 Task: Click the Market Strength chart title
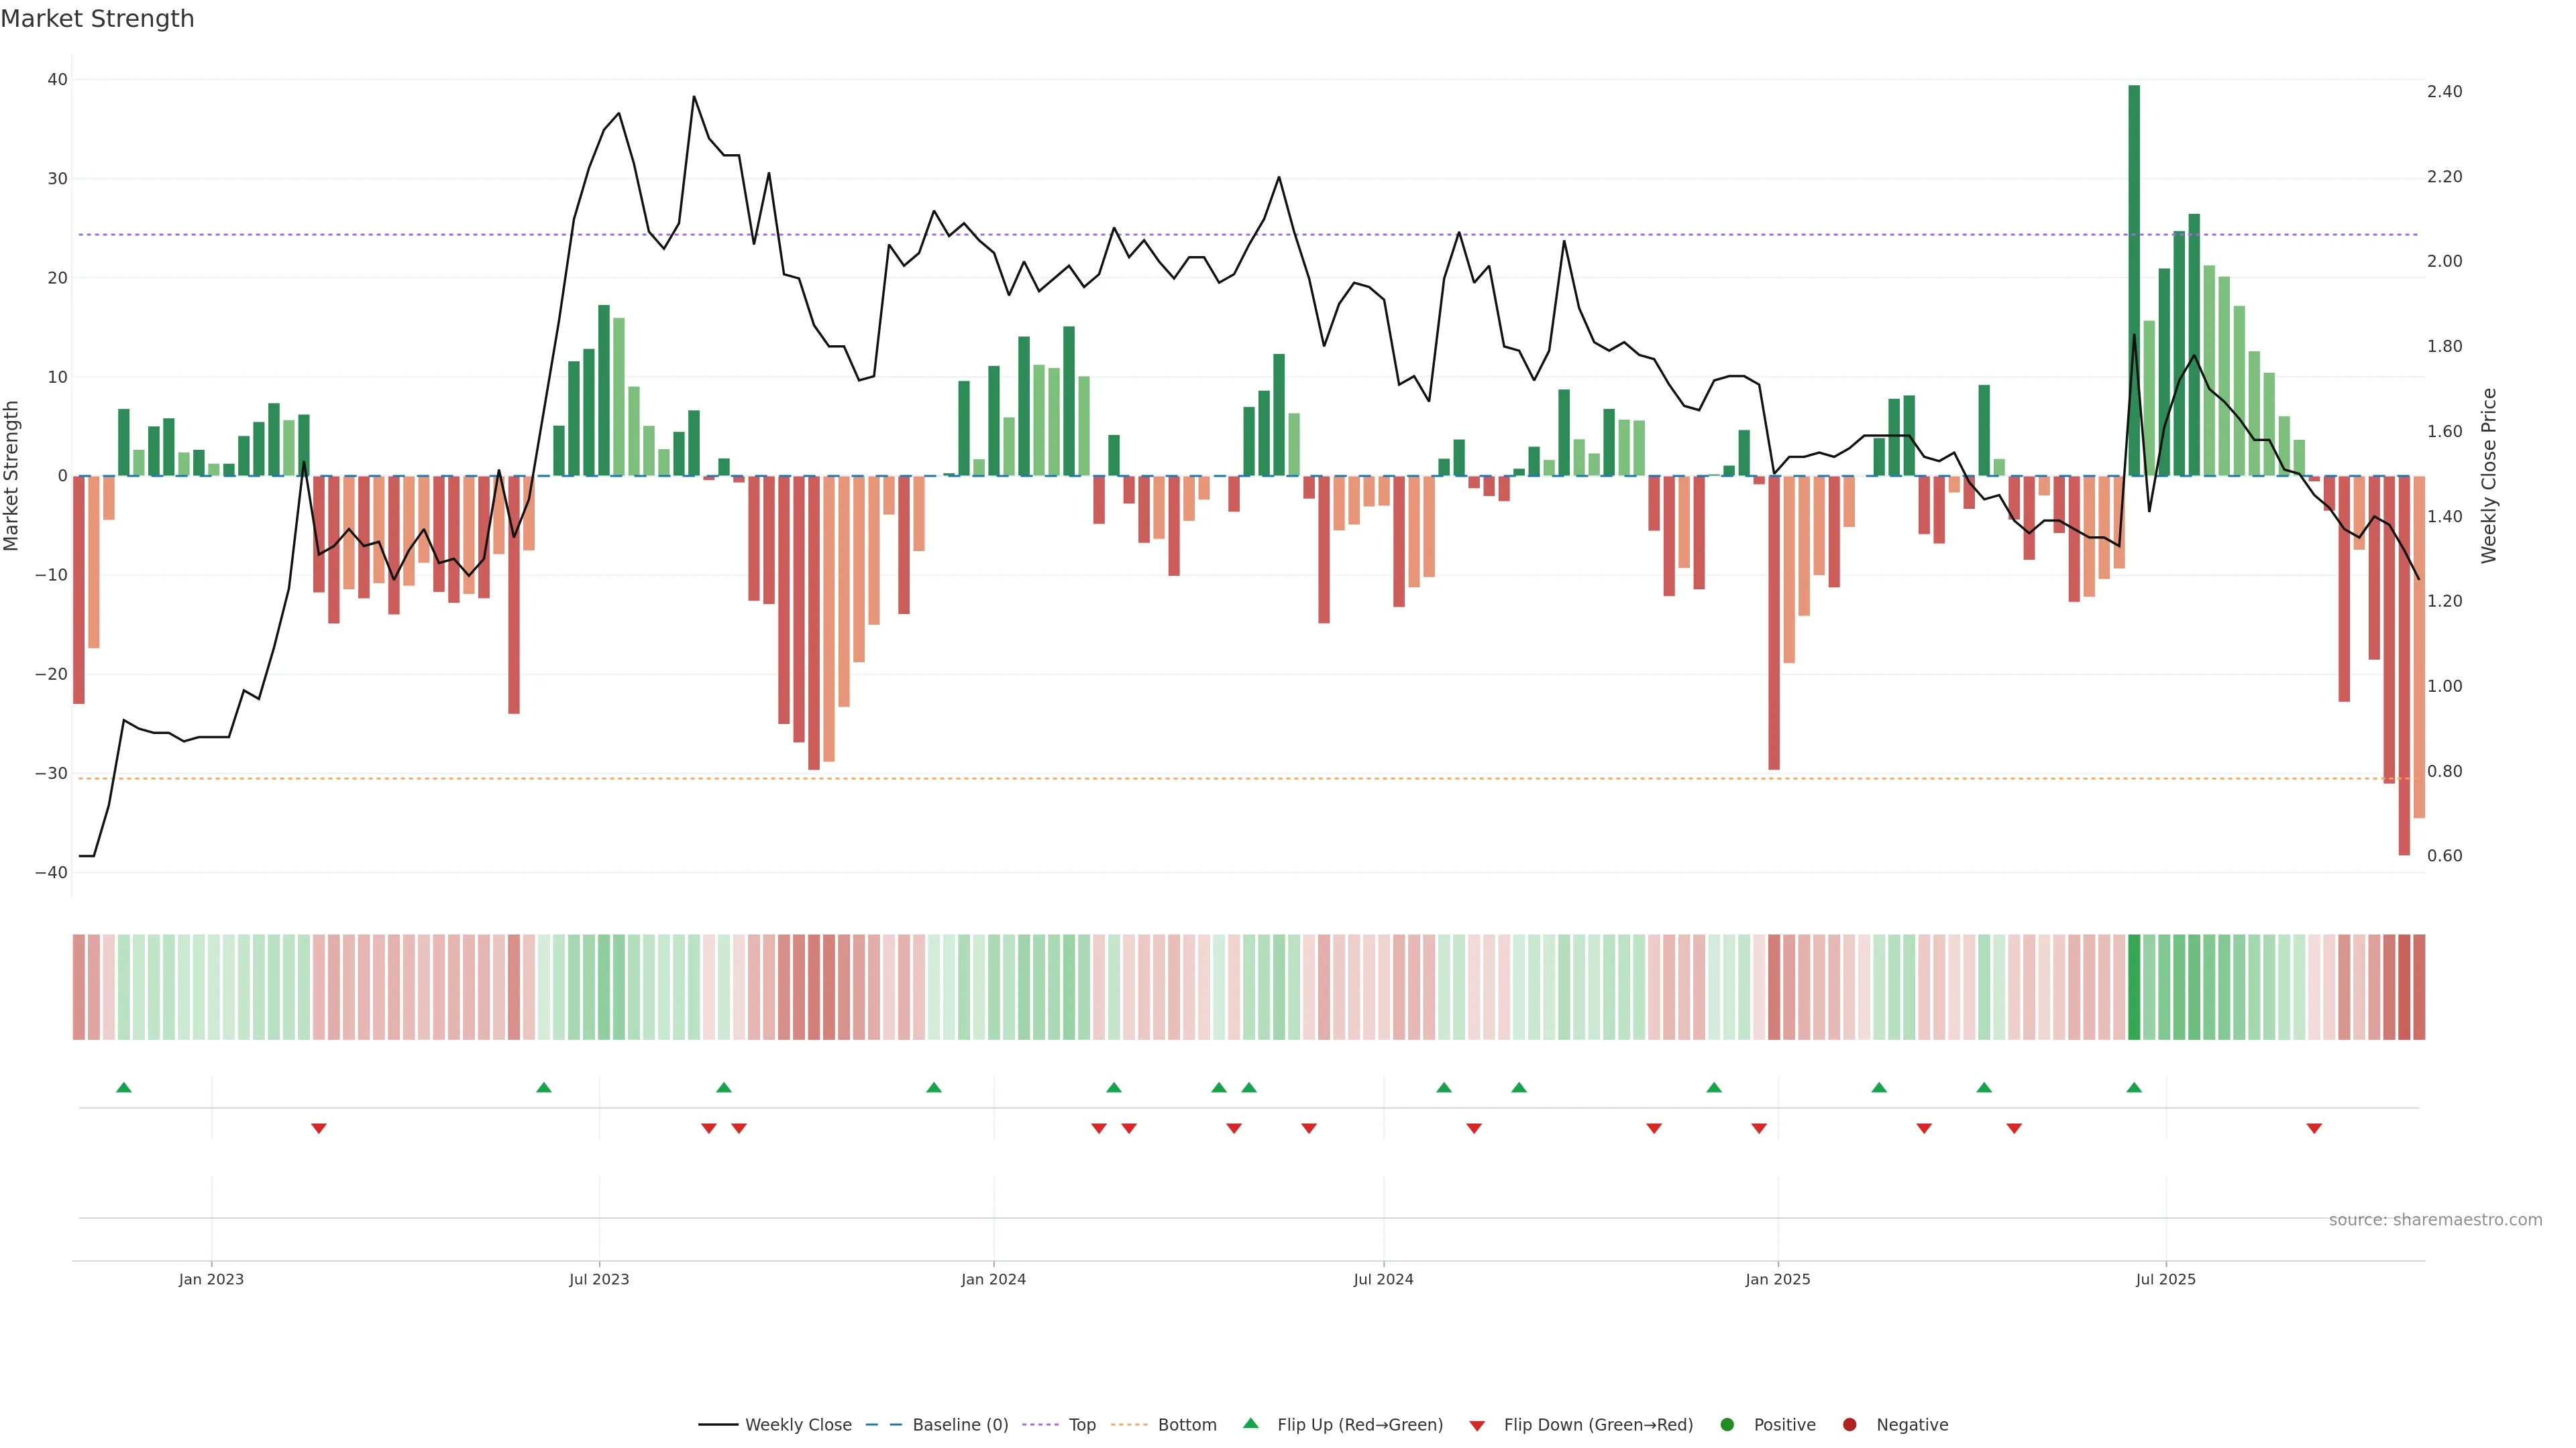tap(97, 19)
